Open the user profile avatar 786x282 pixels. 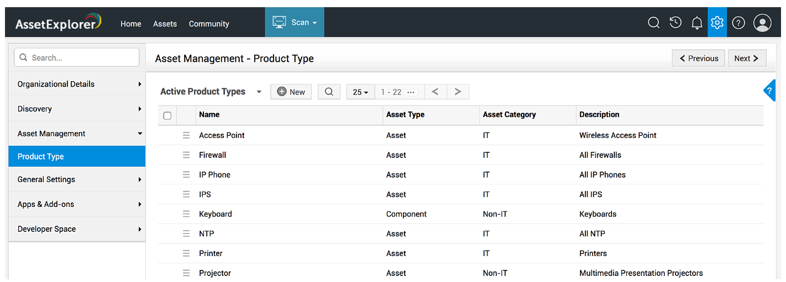tap(762, 23)
